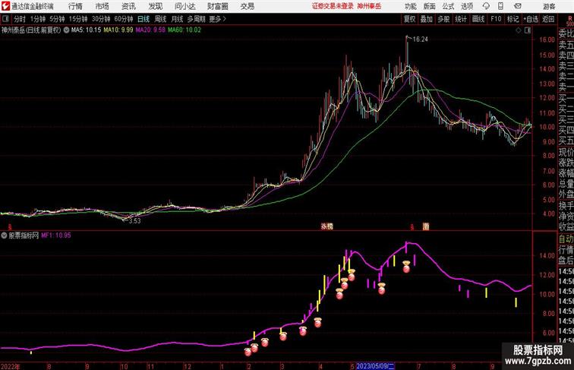Screen dimensions: 574x370
Task: Click the 自动 label in right sidebar
Action: coord(566,239)
